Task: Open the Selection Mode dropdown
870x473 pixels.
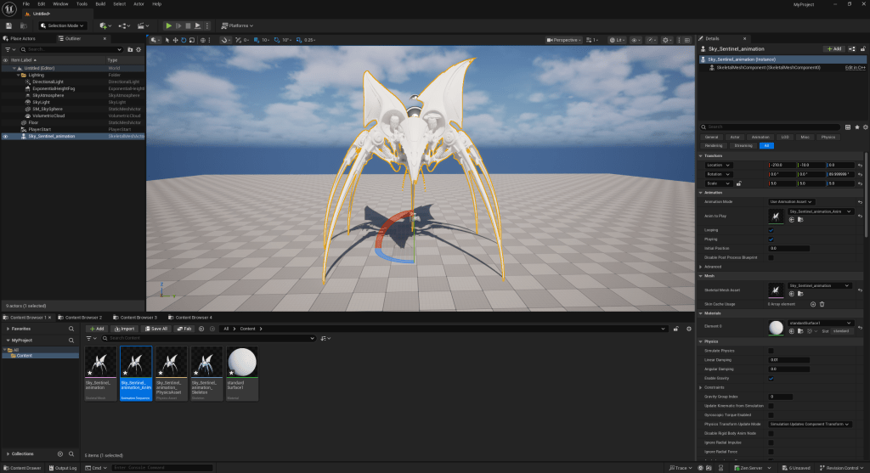Action: tap(62, 25)
